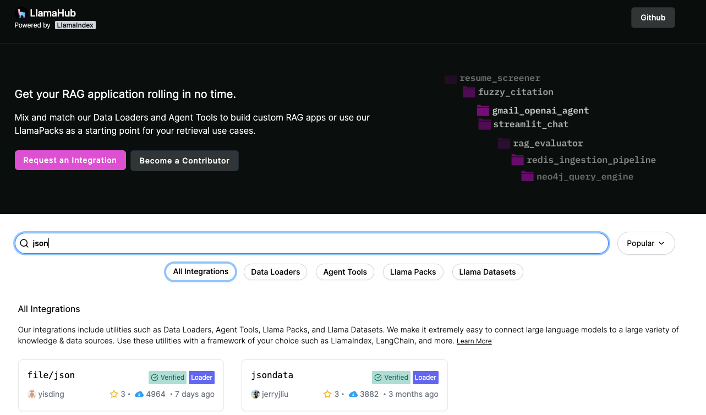Select the All Integrations filter

[x=201, y=272]
